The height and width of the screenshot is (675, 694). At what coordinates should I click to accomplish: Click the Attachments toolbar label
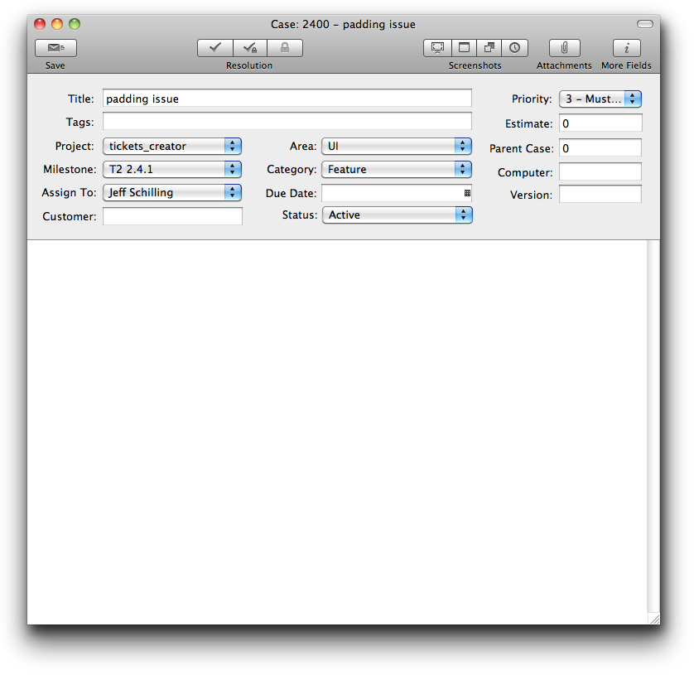point(564,65)
